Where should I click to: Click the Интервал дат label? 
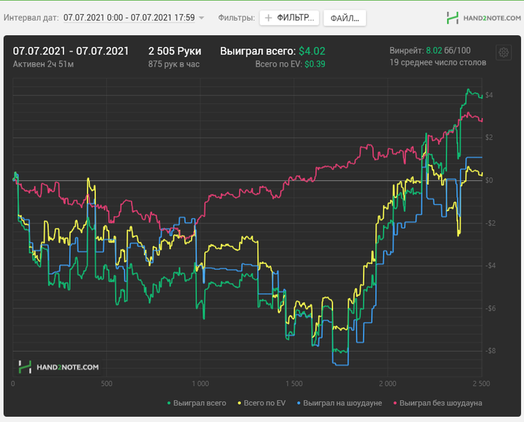(31, 18)
